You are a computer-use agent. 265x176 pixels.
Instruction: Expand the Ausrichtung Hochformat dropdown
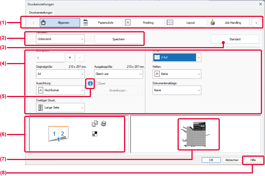[x=60, y=90]
